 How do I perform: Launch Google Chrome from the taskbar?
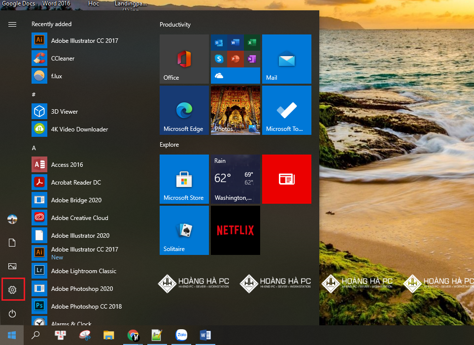click(x=133, y=335)
